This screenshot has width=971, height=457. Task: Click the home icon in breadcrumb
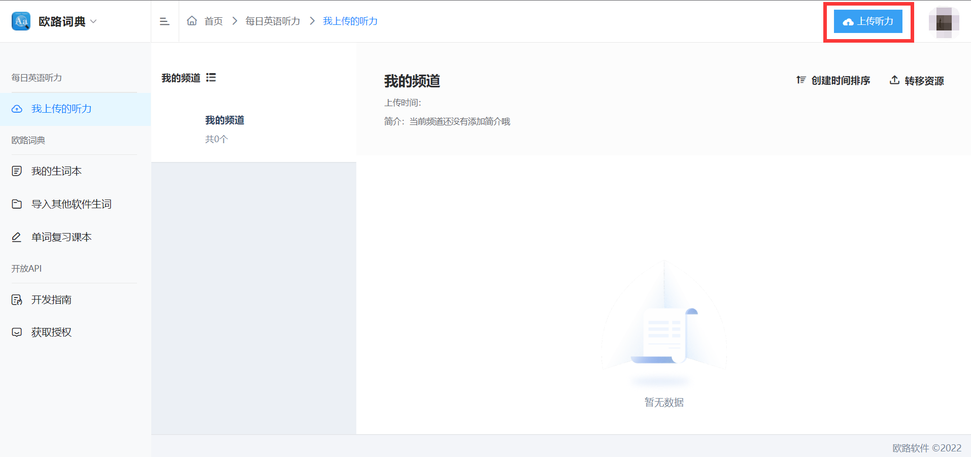(192, 21)
